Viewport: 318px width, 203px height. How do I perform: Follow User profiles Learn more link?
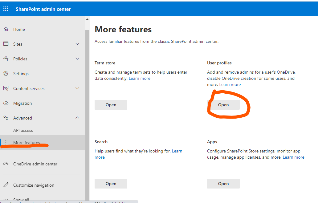coord(230,85)
